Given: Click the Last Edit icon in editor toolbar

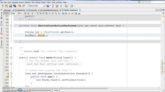Looking at the screenshot, I should coord(25,13).
